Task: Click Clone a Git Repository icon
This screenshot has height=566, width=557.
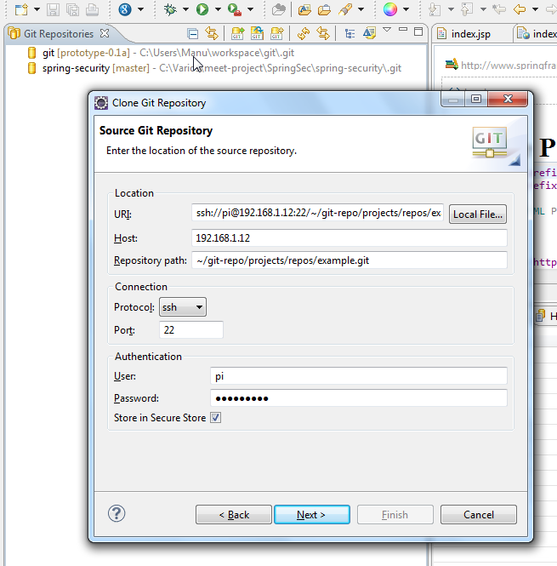Action: pos(257,33)
